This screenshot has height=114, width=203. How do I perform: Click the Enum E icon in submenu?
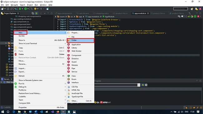point(69,79)
